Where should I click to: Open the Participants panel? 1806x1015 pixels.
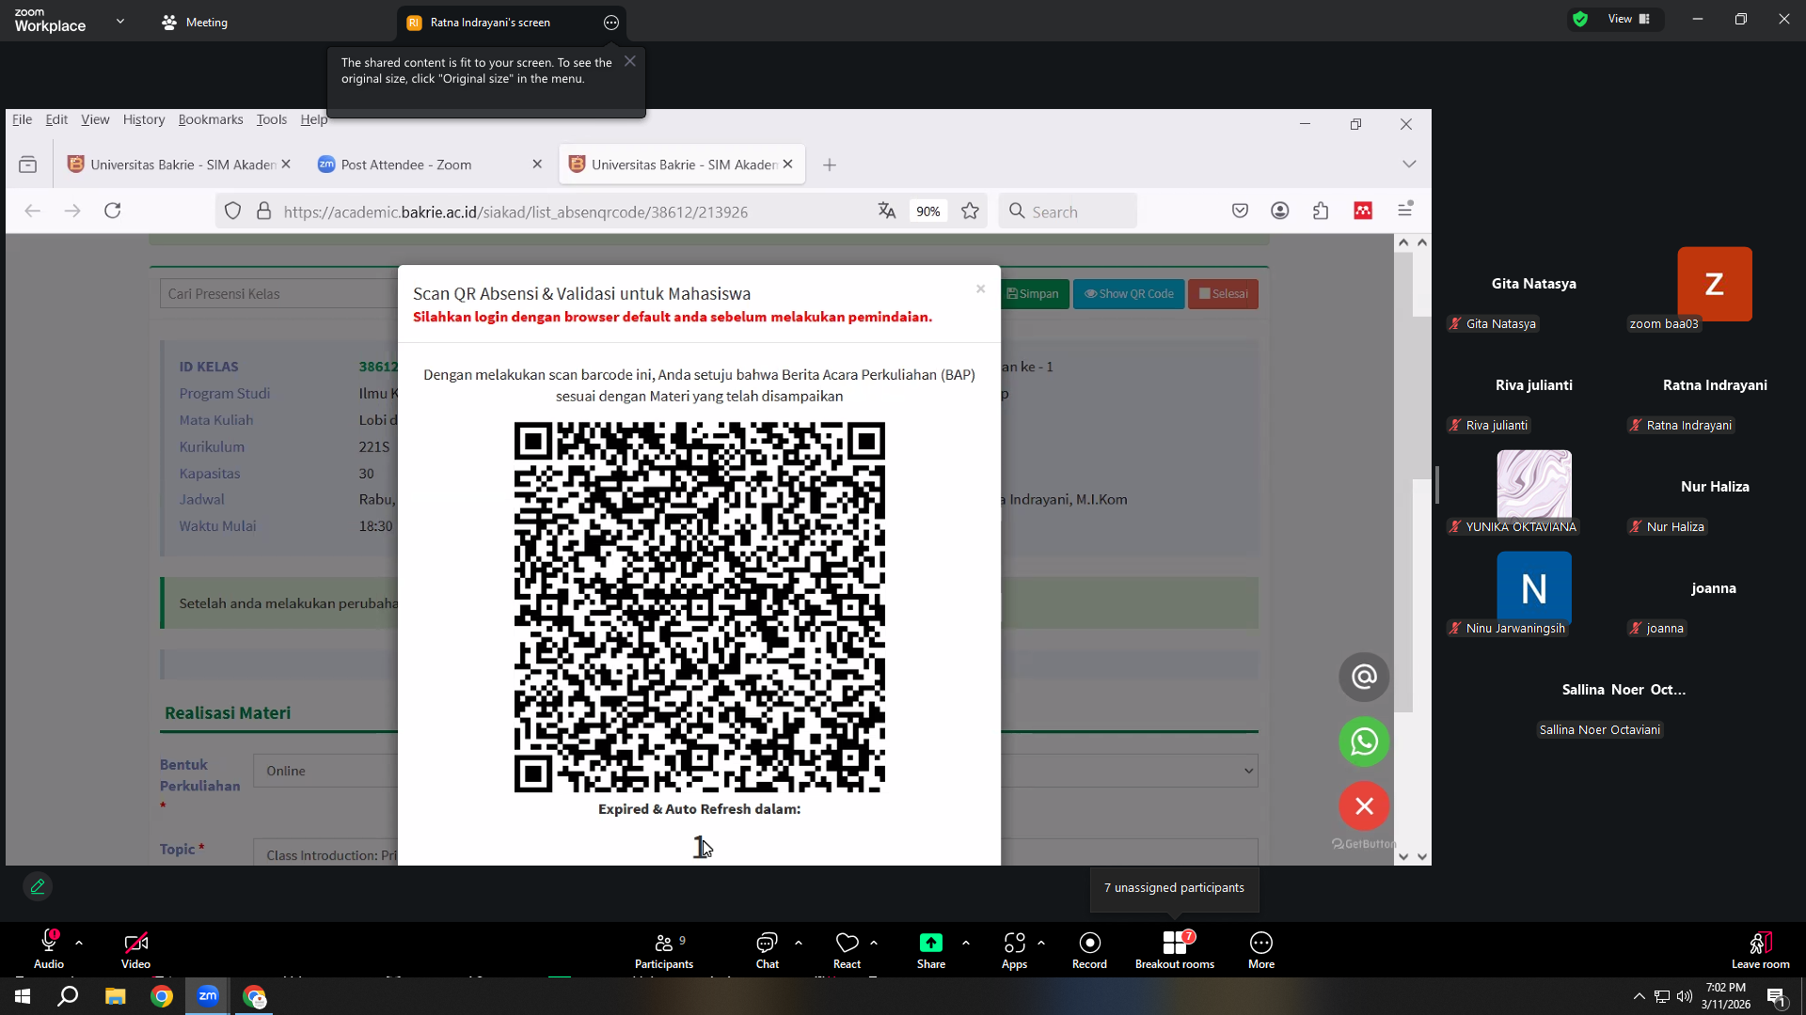(664, 949)
